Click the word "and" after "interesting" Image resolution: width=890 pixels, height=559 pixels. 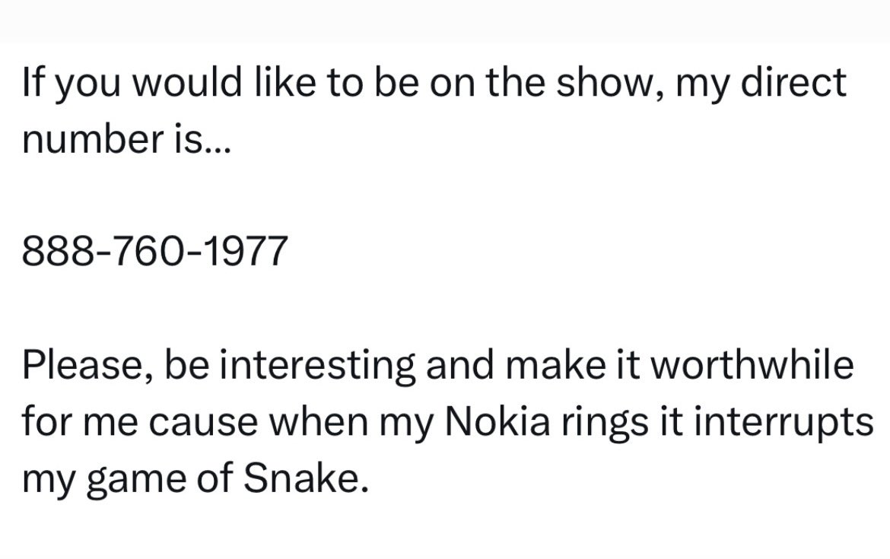click(x=459, y=365)
